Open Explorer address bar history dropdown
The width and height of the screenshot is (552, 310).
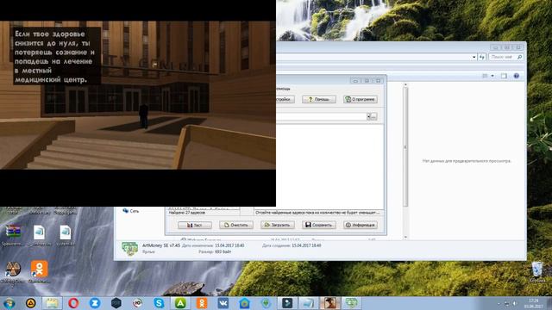[474, 57]
